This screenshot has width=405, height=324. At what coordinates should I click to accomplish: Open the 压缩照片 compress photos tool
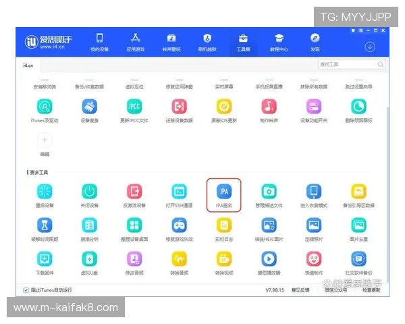point(313,225)
